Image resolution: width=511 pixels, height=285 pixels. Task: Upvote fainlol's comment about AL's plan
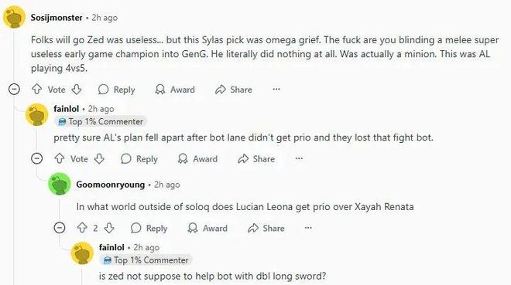(60, 158)
